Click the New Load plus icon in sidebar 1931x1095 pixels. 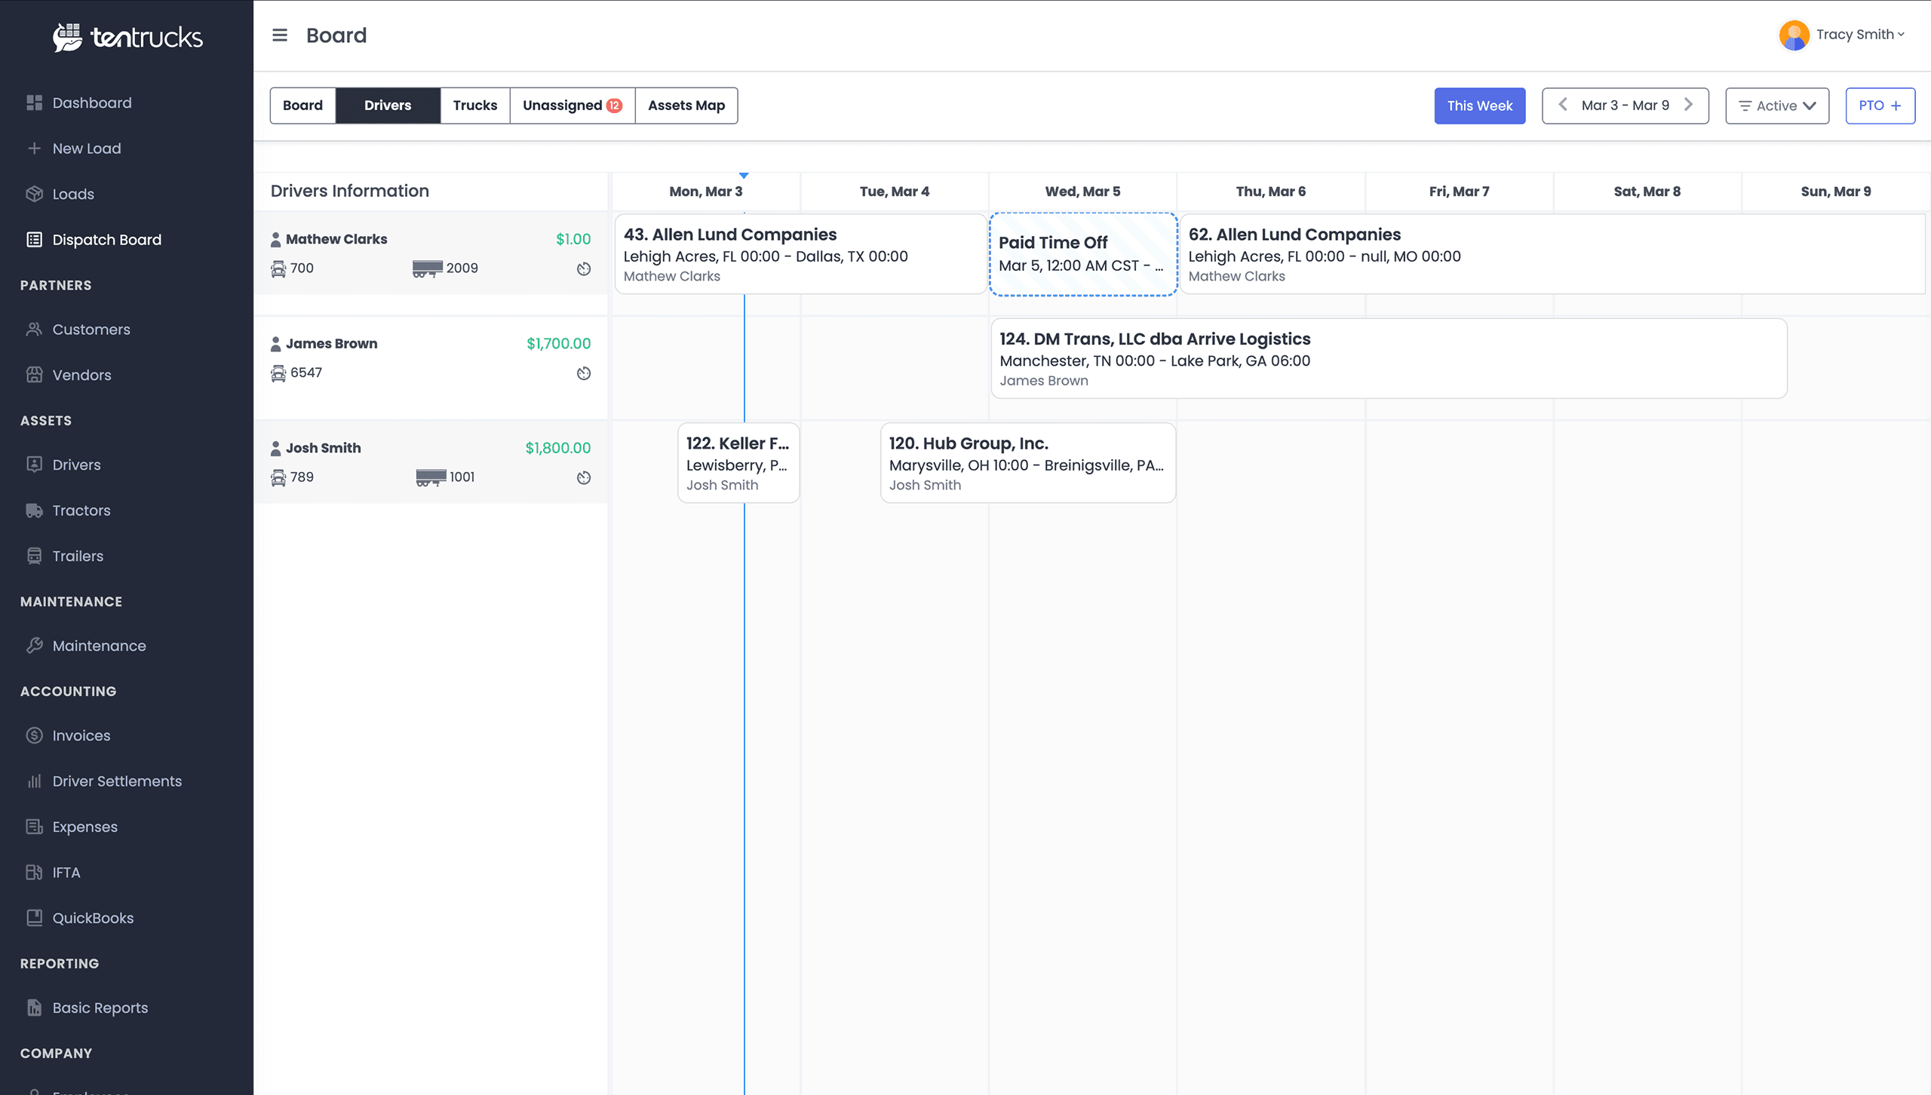(35, 148)
